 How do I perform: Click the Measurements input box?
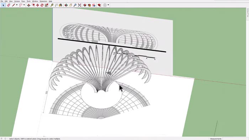click(235, 139)
